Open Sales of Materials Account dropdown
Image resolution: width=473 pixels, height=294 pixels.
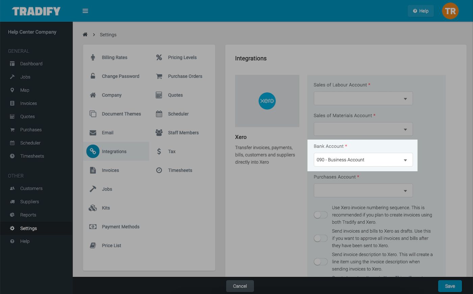point(363,129)
